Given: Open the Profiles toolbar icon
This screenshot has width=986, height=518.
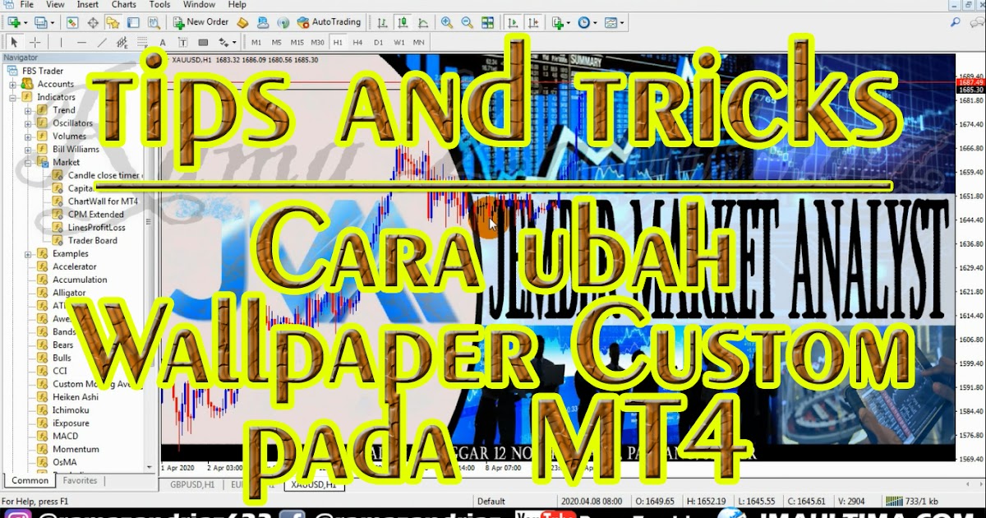Looking at the screenshot, I should pos(41,22).
